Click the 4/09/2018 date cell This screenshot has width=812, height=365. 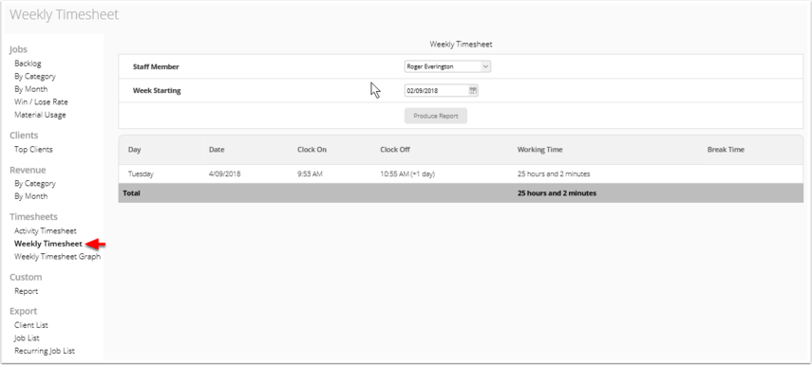click(x=225, y=174)
